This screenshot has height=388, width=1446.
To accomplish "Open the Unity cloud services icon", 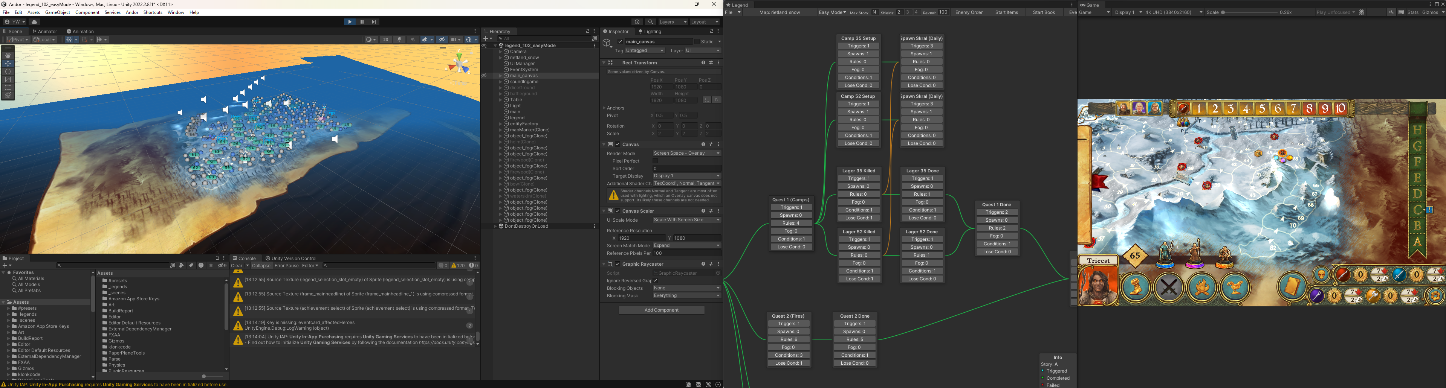I will coord(34,22).
